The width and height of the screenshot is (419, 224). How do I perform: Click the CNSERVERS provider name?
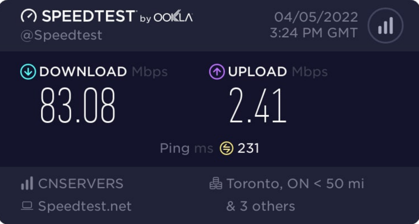click(81, 183)
